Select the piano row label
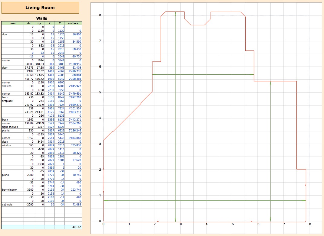The height and width of the screenshot is (236, 324). click(5, 175)
